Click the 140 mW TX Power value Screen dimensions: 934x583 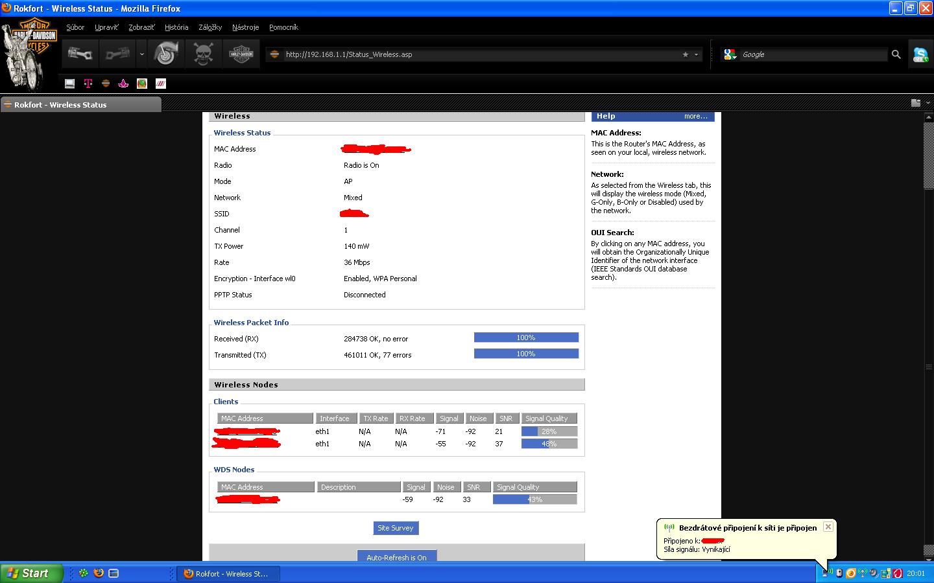click(356, 246)
